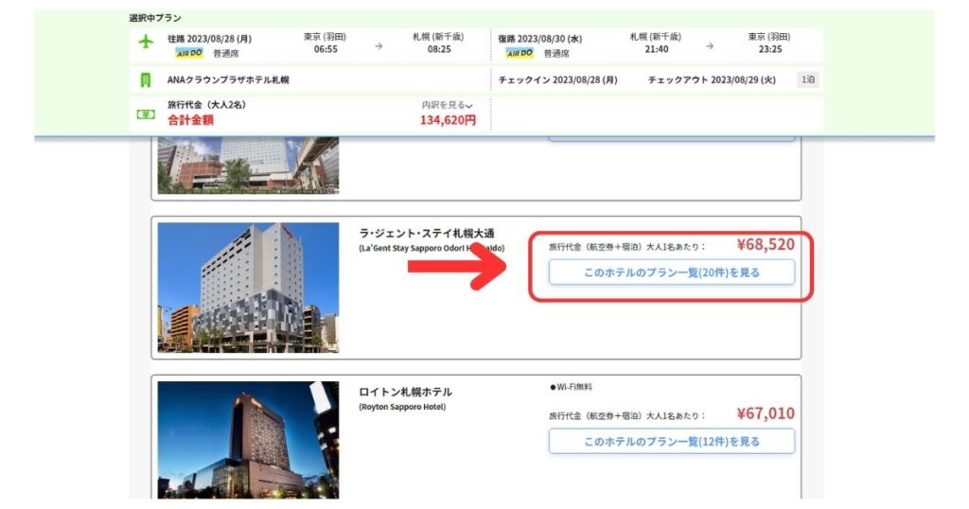The image size is (969, 509).
Task: Click (Royton Sapporo Hotel) English name
Action: click(402, 407)
